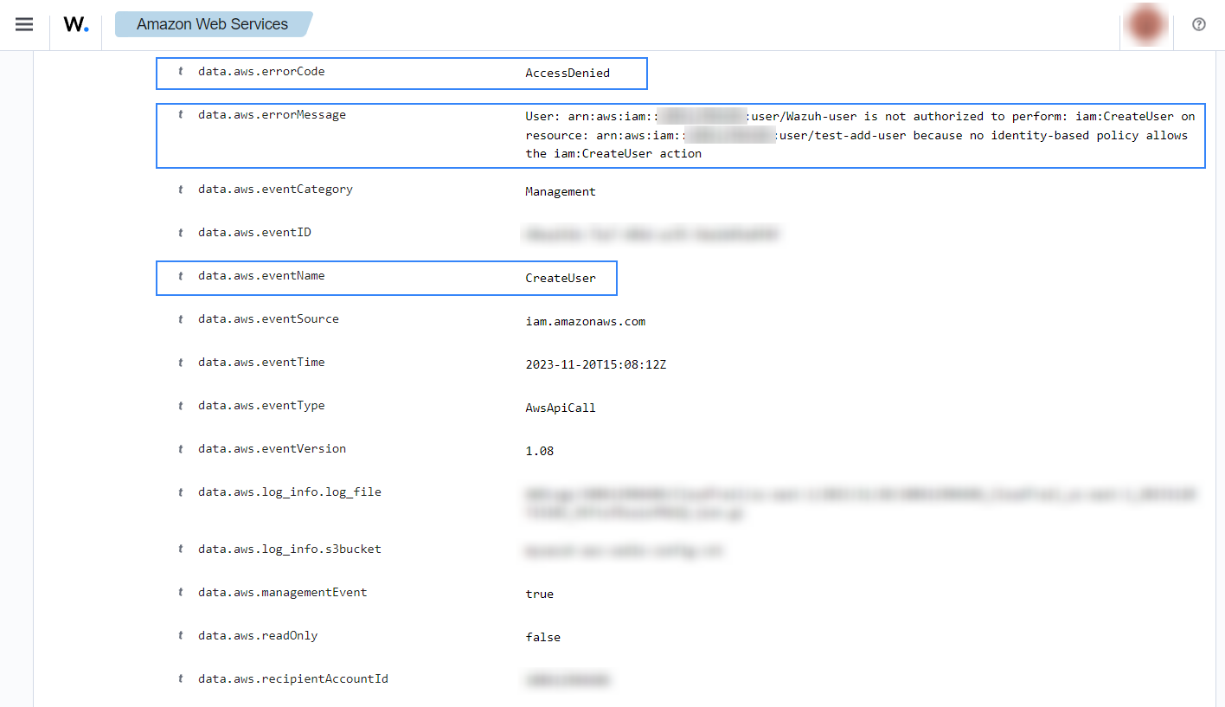Click the iam.amazonaws.com event source value
1225x707 pixels.
pyautogui.click(x=585, y=322)
